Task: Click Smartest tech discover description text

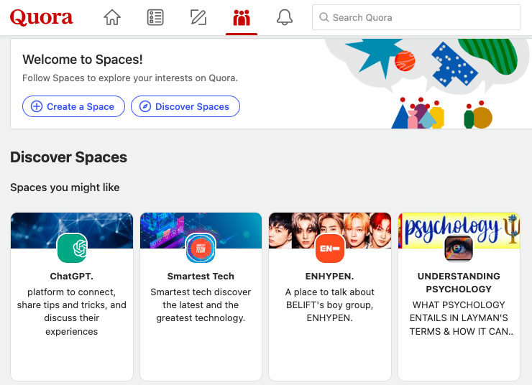Action: (x=201, y=305)
